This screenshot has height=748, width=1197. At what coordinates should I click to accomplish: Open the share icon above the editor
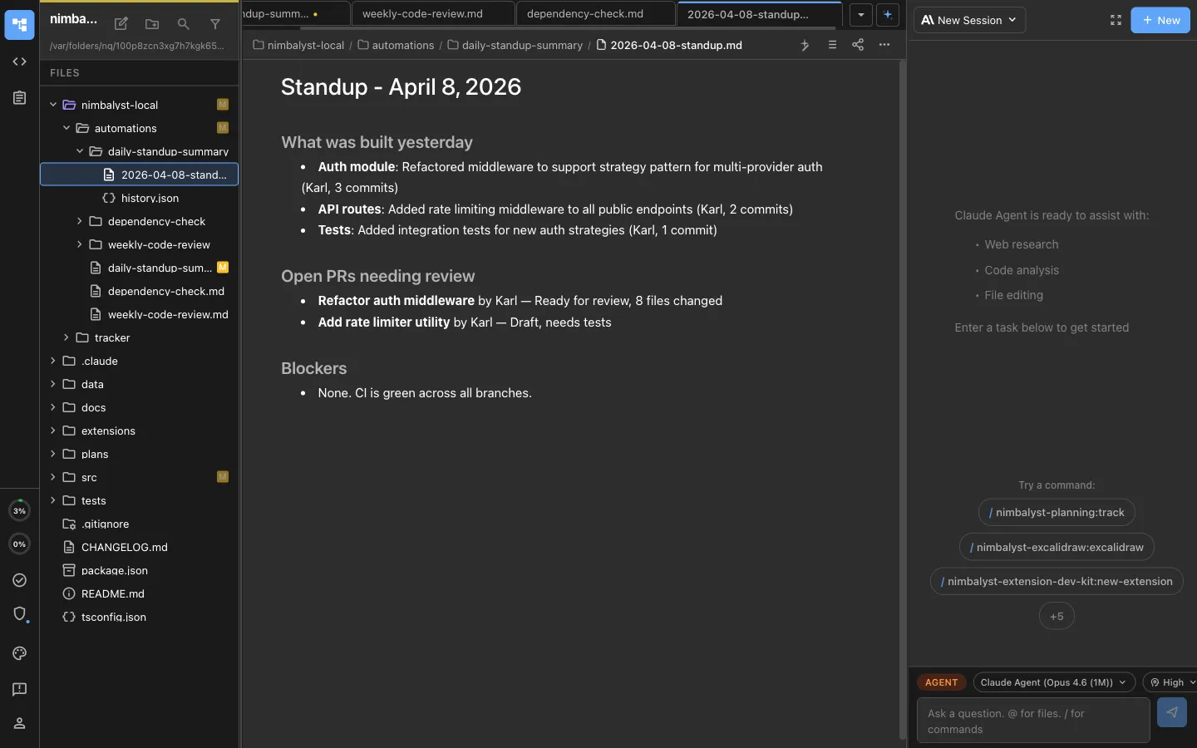pos(858,46)
